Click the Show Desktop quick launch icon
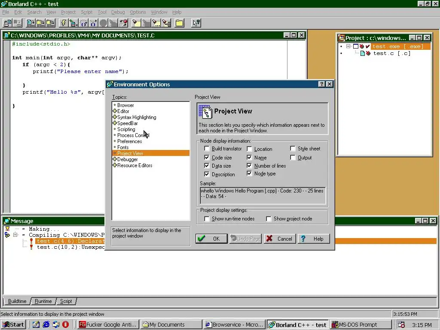Image resolution: width=440 pixels, height=330 pixels. [36, 325]
